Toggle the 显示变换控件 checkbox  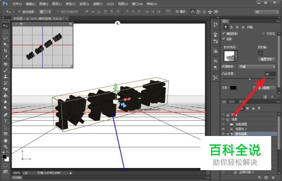tap(58, 12)
